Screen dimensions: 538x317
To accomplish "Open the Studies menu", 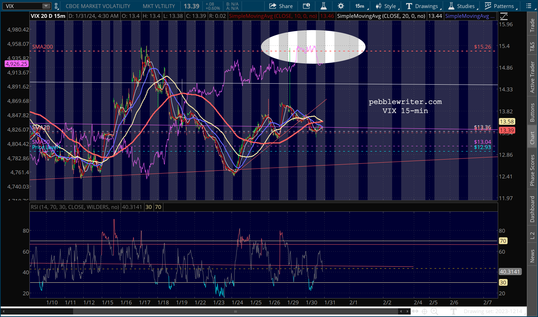I will click(x=462, y=6).
